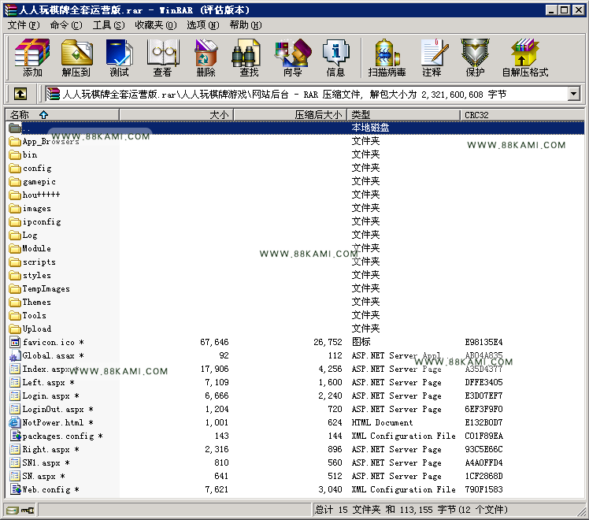Sort by CRC32 column header
Viewport: 589px width, 520px height.
tap(522, 114)
